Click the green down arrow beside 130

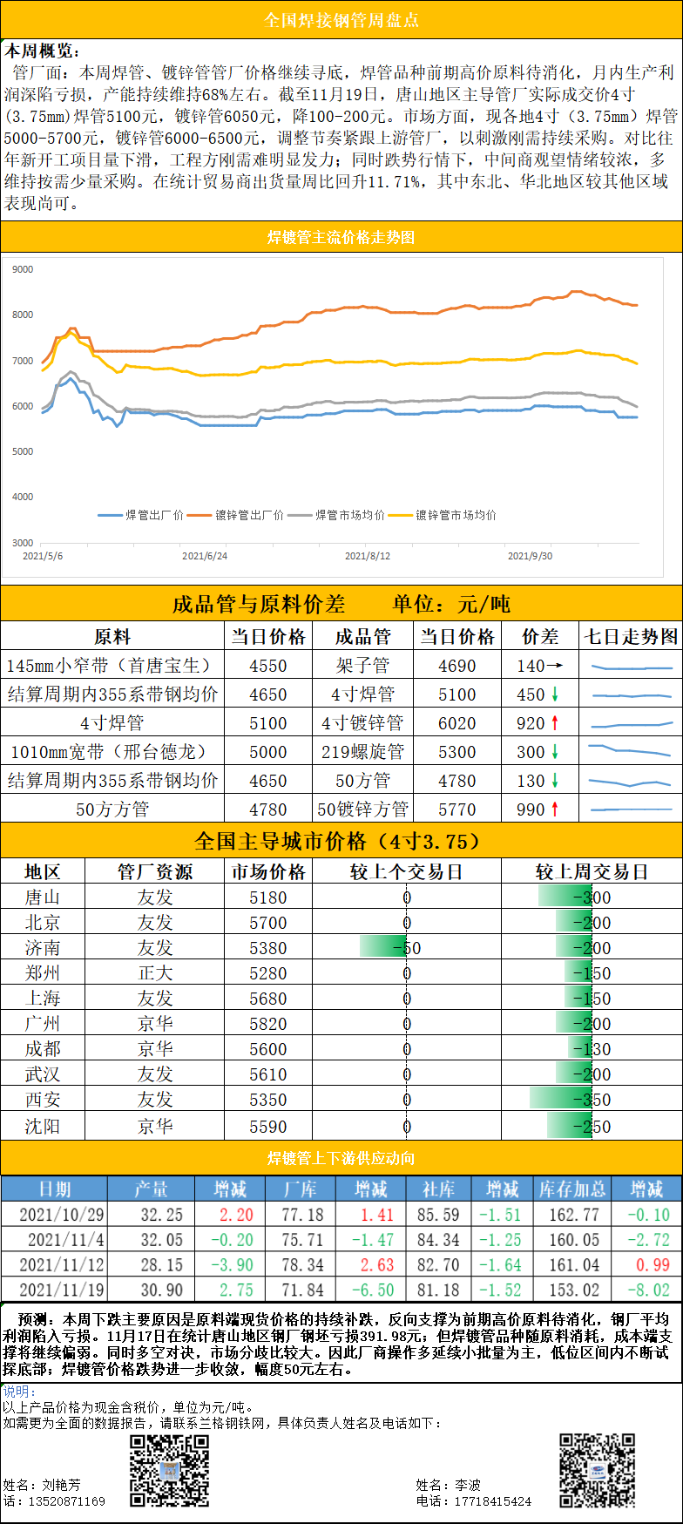554,781
